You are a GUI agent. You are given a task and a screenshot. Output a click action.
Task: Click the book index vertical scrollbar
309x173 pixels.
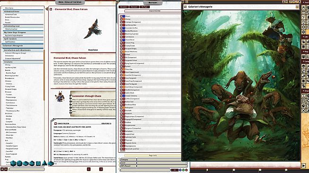click(x=44, y=75)
